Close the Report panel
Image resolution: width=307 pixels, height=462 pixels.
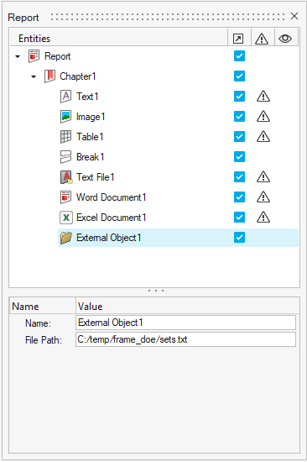pyautogui.click(x=294, y=16)
